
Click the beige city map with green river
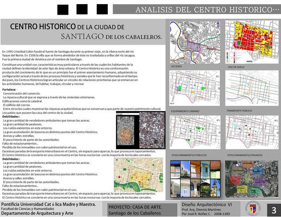[138, 175]
